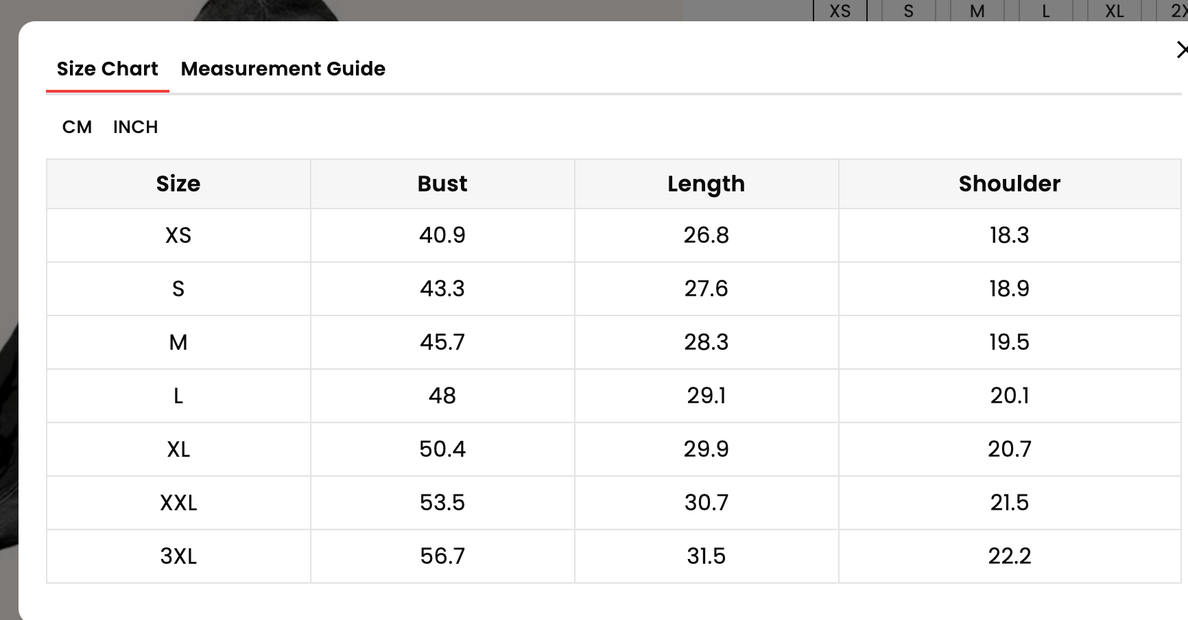Open the Measurement Guide tab
The height and width of the screenshot is (620, 1188).
coord(283,69)
